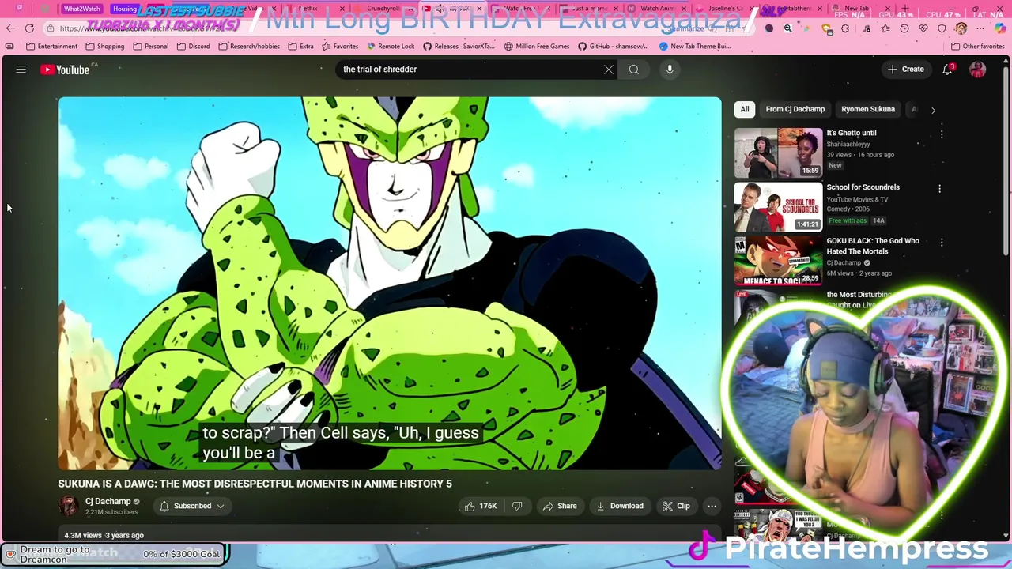Share the video
Image resolution: width=1012 pixels, height=569 pixels.
tap(560, 506)
